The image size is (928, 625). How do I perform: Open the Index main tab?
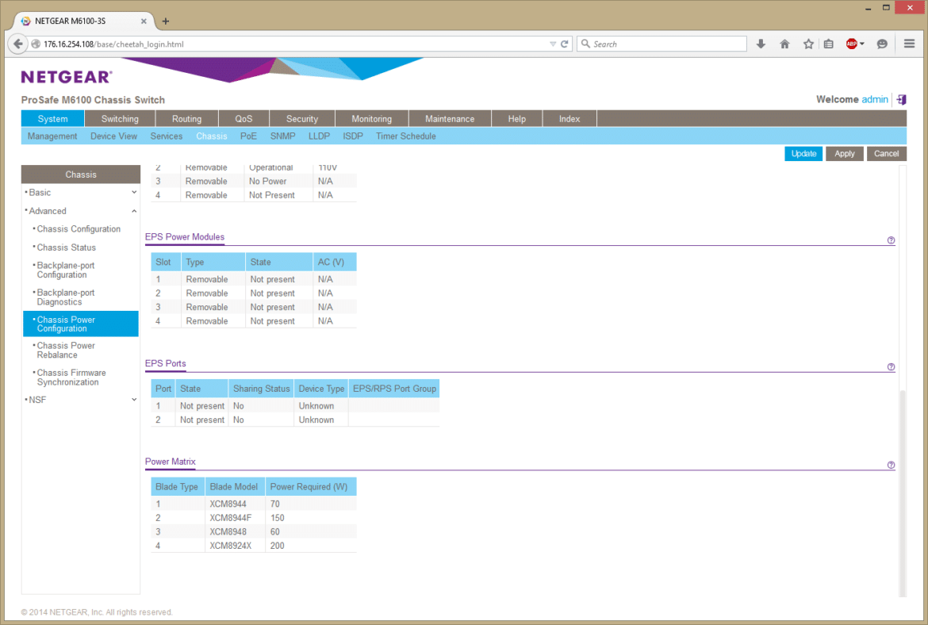click(569, 118)
